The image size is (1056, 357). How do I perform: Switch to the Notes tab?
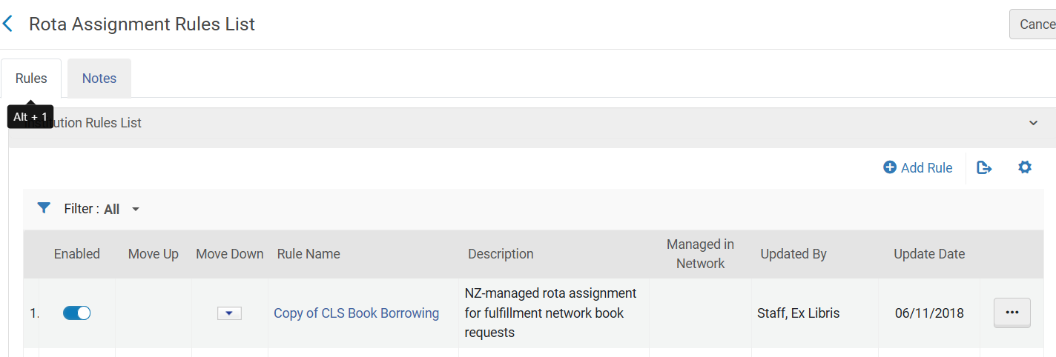pyautogui.click(x=99, y=79)
